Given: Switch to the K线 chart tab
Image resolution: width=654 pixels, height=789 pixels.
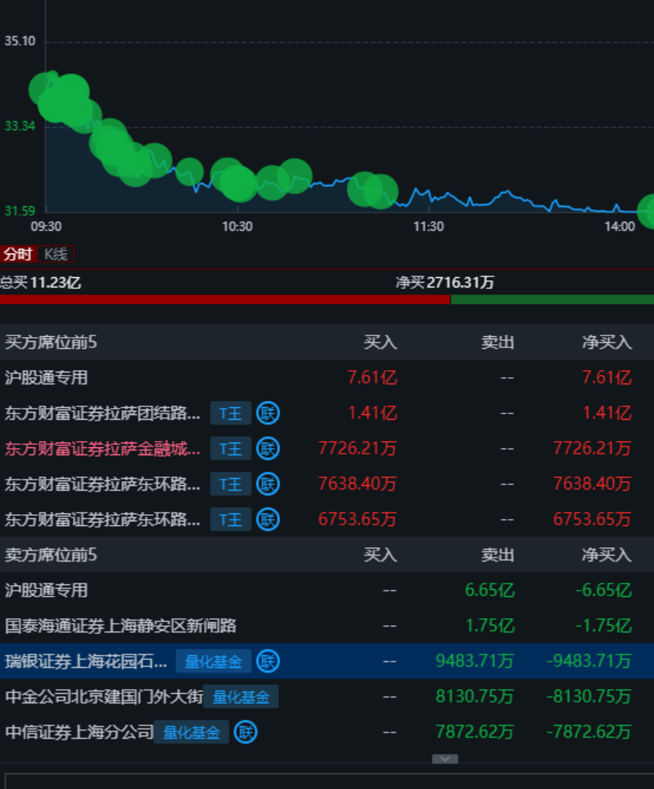Looking at the screenshot, I should coord(55,254).
